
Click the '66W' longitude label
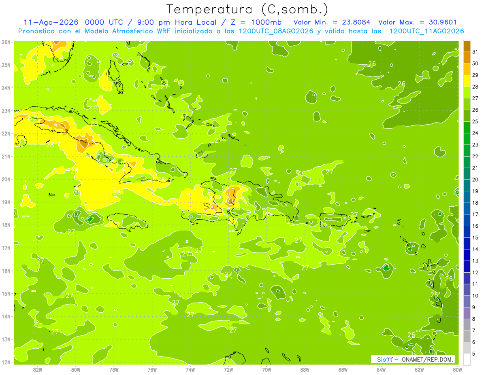[x=343, y=369]
